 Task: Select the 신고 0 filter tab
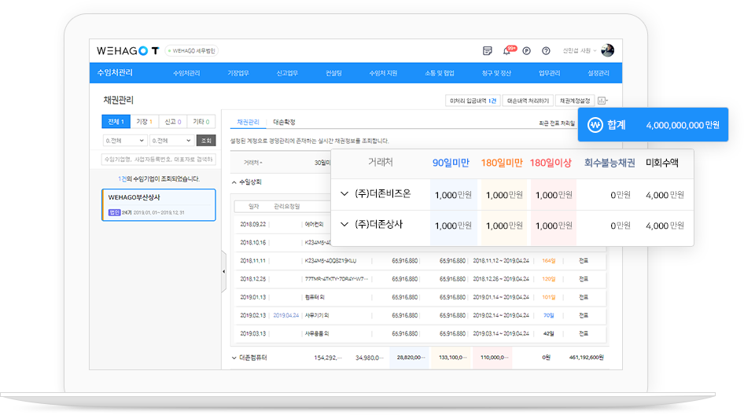(x=173, y=122)
